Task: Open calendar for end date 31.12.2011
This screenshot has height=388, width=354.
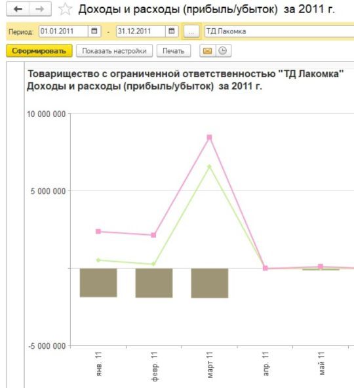Action: [x=172, y=31]
